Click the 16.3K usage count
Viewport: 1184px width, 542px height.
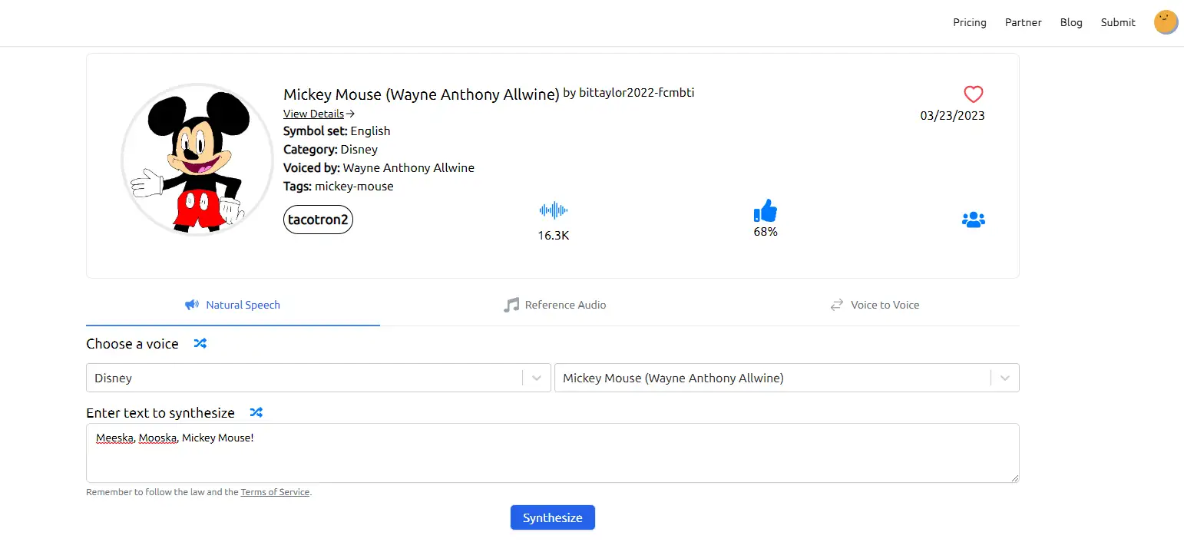553,236
